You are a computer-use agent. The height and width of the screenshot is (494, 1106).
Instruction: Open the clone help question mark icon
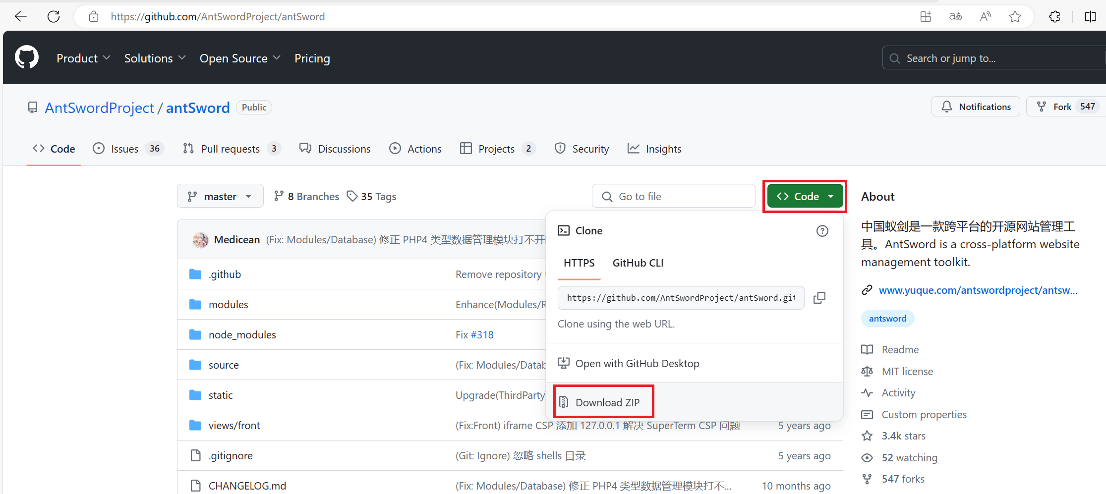click(x=822, y=231)
